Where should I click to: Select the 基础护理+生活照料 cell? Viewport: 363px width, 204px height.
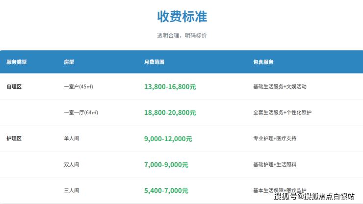click(x=275, y=165)
